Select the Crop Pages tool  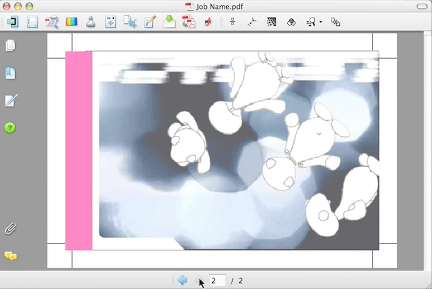(130, 22)
